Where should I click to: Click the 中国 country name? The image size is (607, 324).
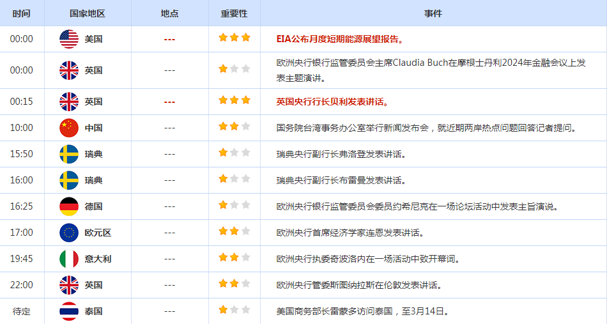coord(94,128)
